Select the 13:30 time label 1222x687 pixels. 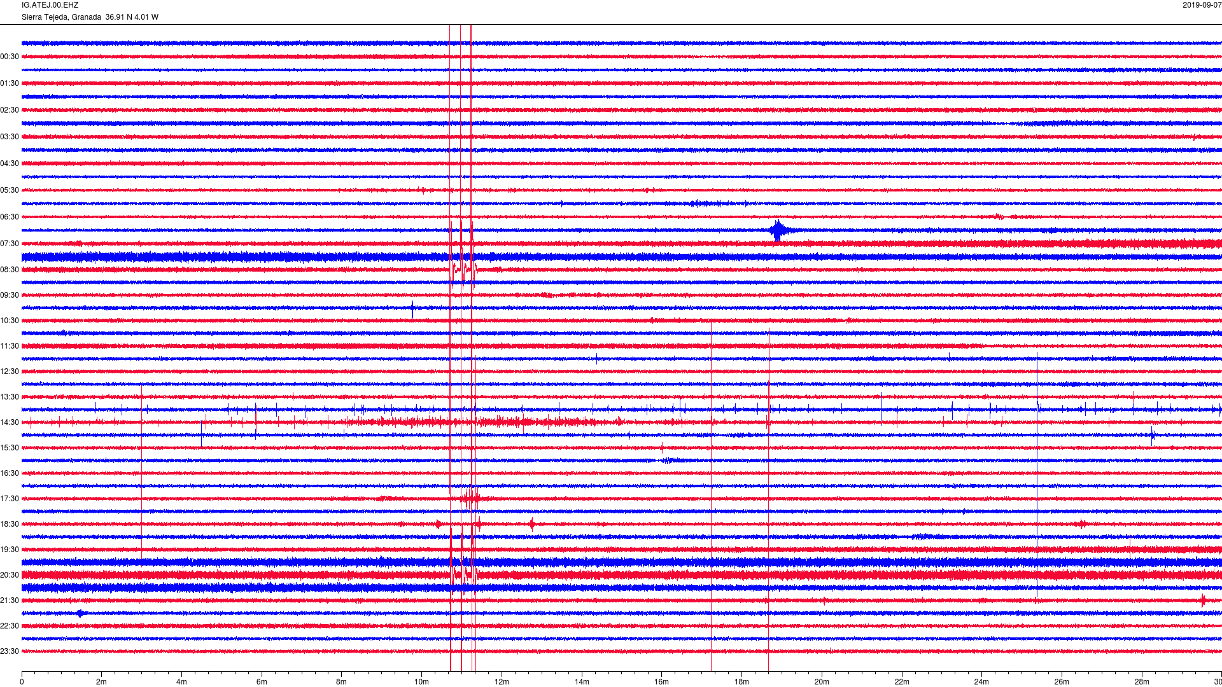[x=10, y=397]
